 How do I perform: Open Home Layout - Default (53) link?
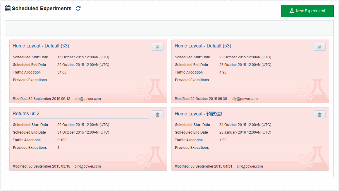point(203,46)
